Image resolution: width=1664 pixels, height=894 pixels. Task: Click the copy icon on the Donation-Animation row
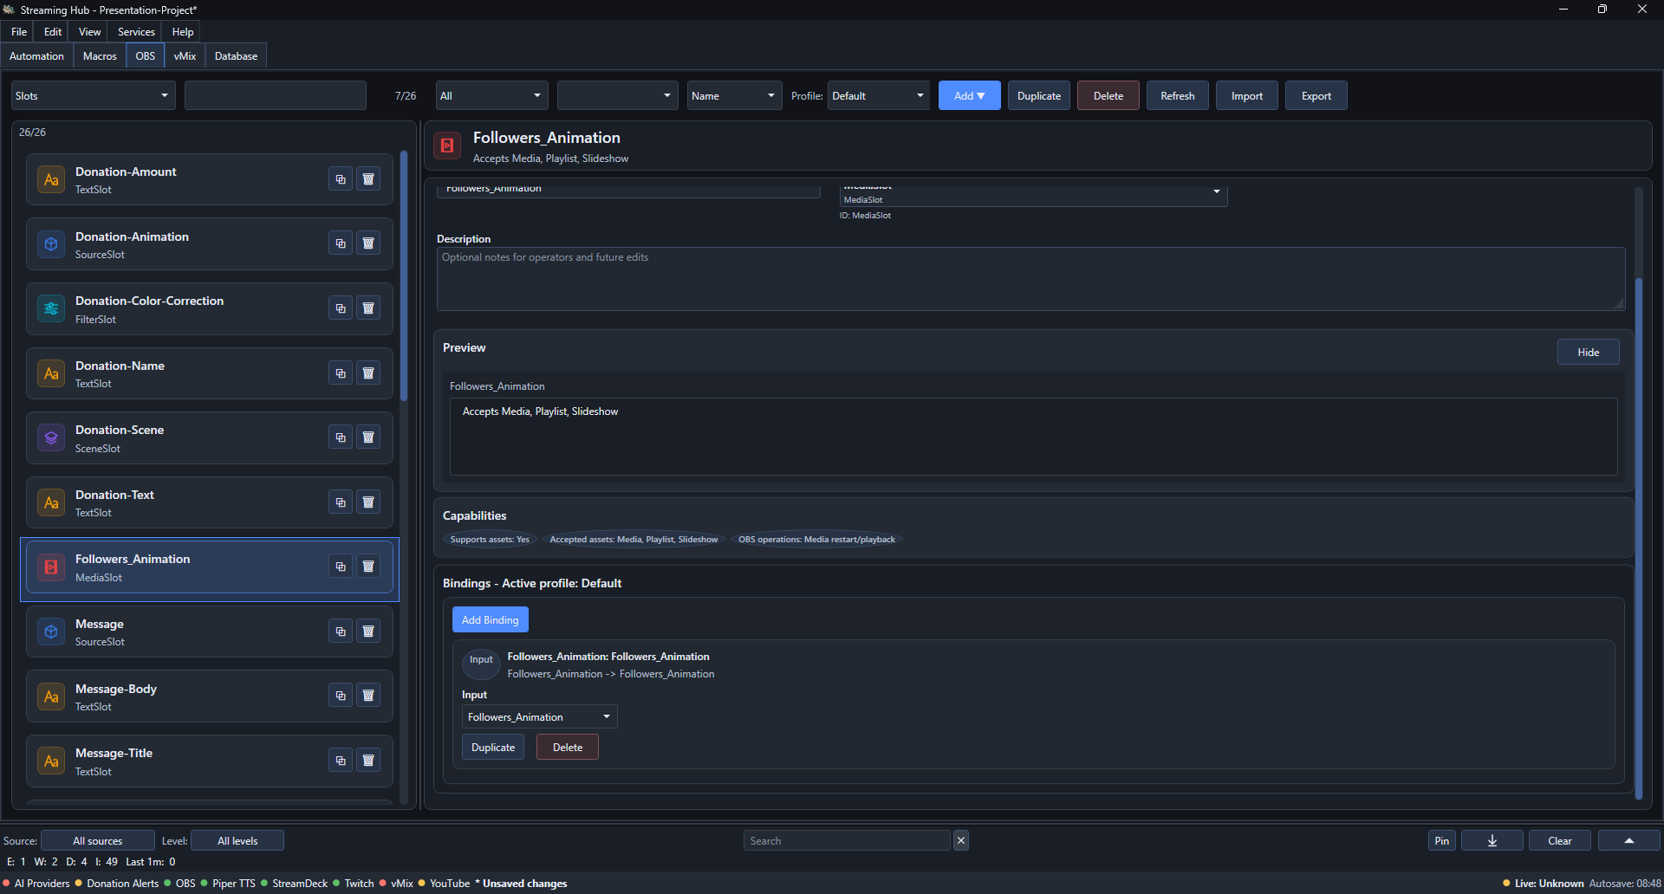[341, 243]
